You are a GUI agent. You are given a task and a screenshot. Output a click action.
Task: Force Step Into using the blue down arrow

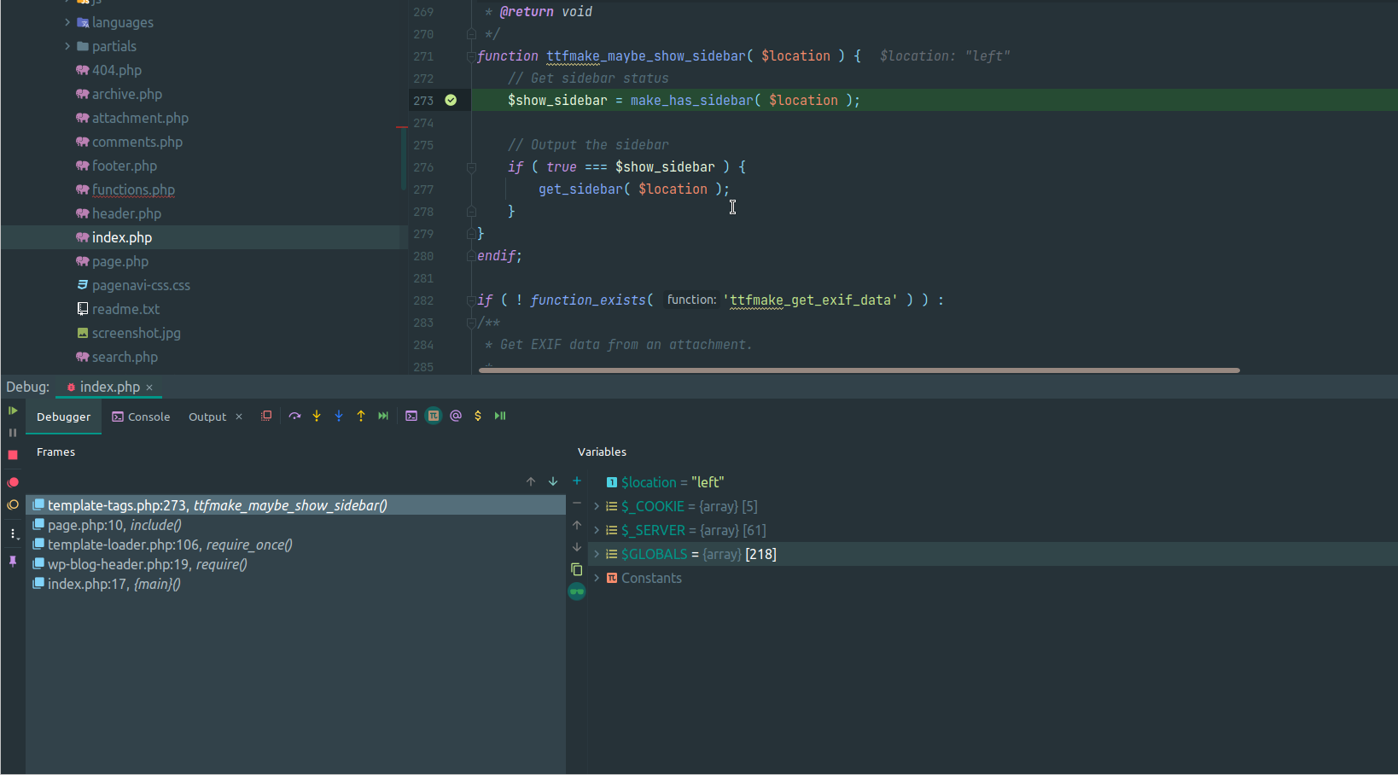pyautogui.click(x=339, y=416)
